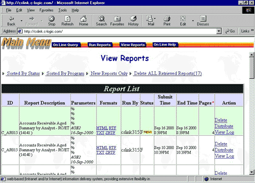Expand the Links toolbar chevron
Screen dimensions: 255x183
[x=252, y=30]
